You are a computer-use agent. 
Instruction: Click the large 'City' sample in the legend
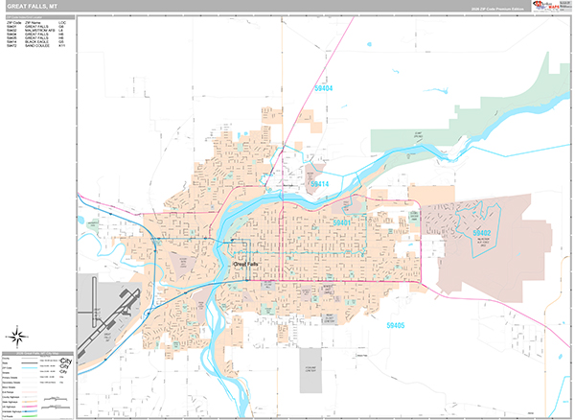[x=65, y=361]
